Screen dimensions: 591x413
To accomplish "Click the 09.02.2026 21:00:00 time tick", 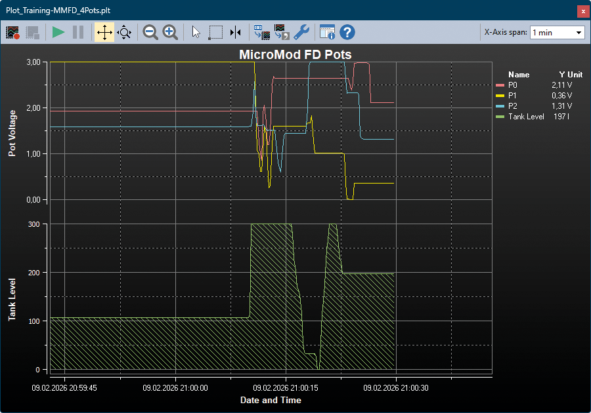I will pos(175,388).
